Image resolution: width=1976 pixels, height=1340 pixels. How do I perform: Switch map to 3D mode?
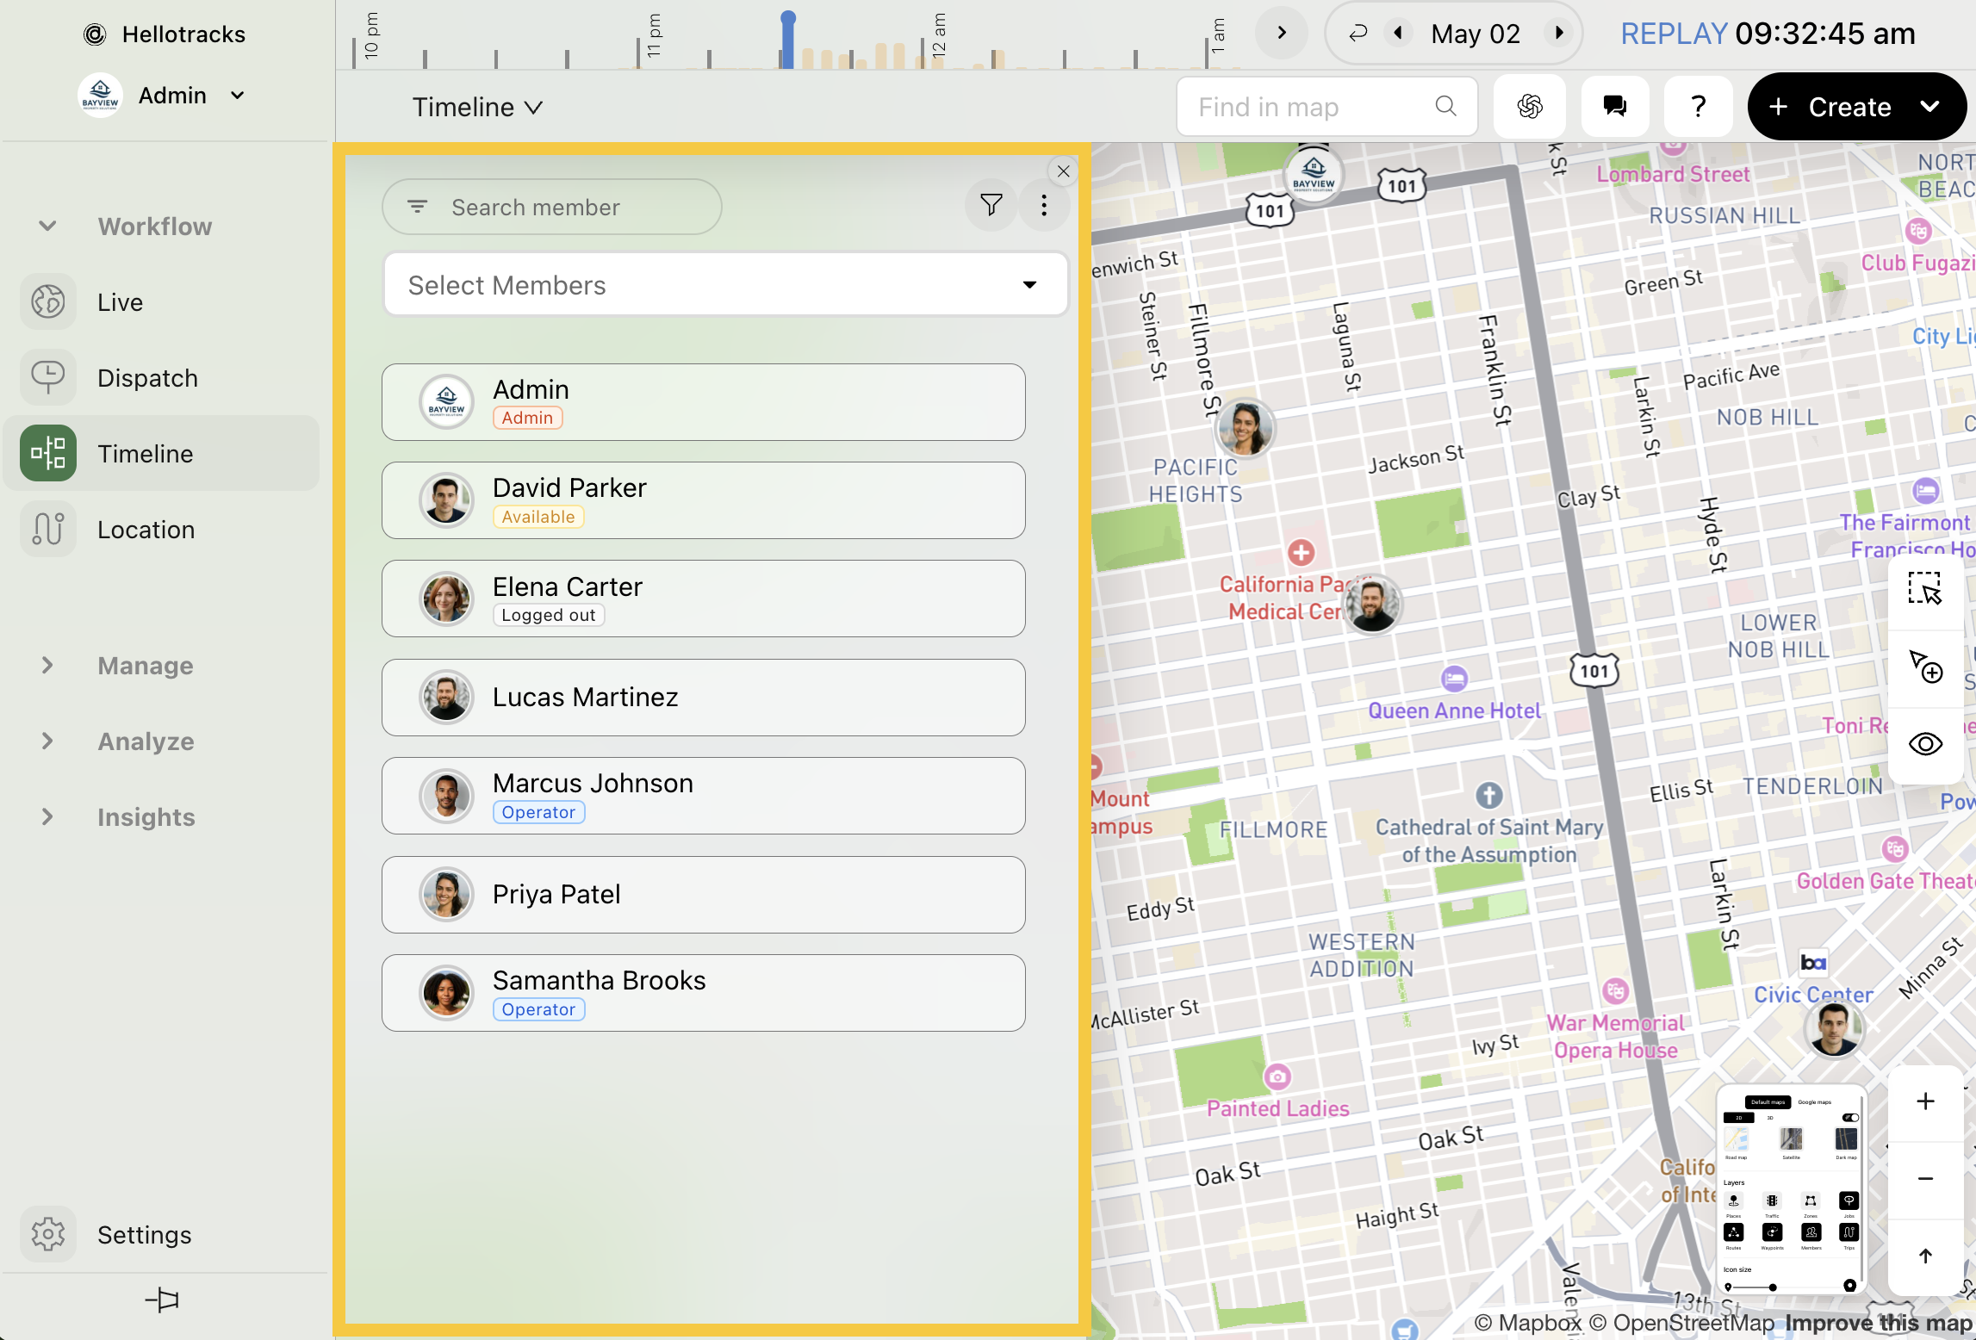point(1770,1118)
